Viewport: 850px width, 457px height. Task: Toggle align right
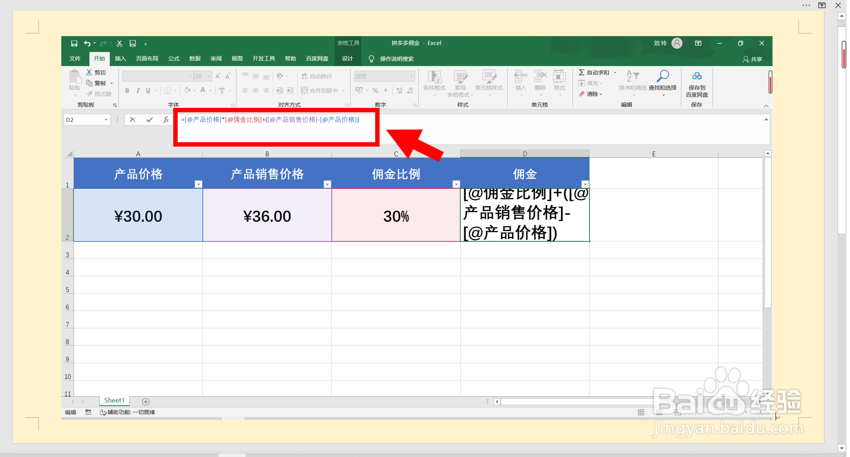(266, 91)
